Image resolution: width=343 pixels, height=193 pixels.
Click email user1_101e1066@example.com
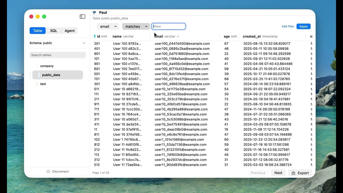179,140
